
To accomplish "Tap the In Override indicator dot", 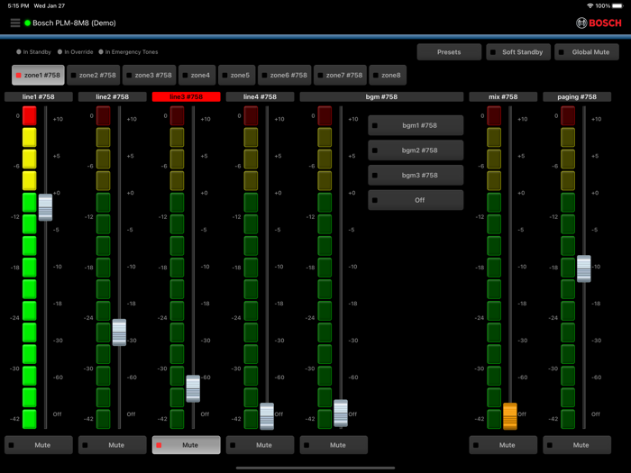I will (x=60, y=52).
